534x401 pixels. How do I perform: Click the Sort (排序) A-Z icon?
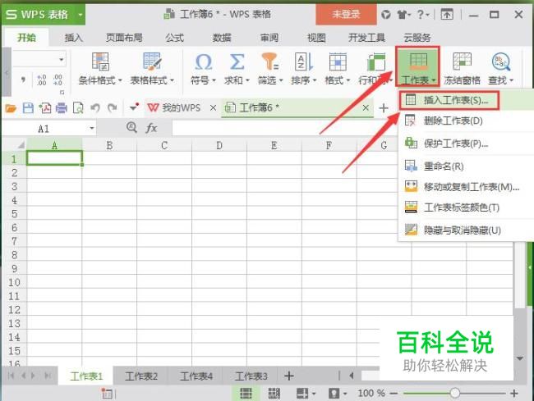(x=303, y=62)
